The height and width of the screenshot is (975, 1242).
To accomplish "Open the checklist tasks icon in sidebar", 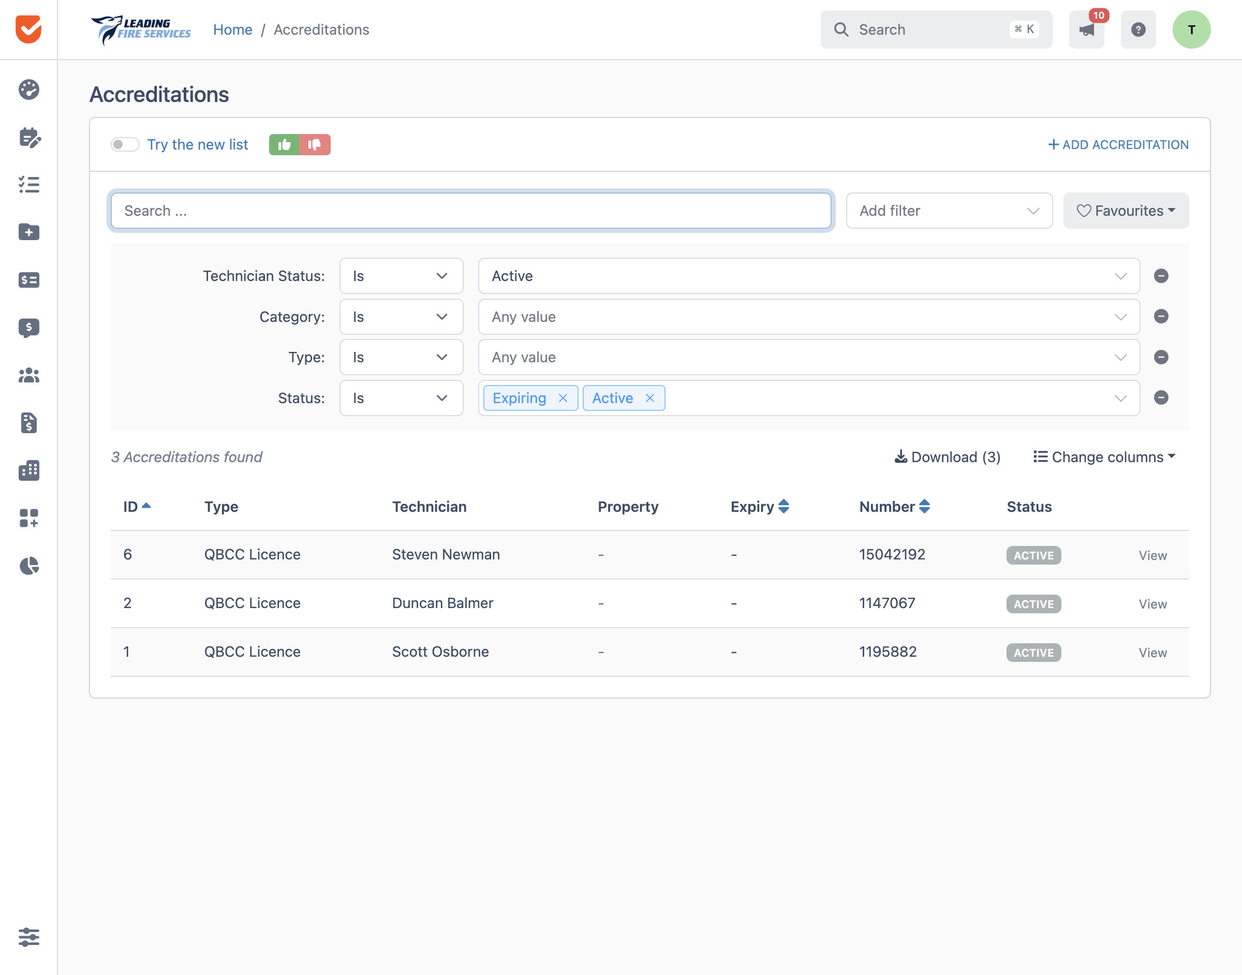I will [28, 184].
